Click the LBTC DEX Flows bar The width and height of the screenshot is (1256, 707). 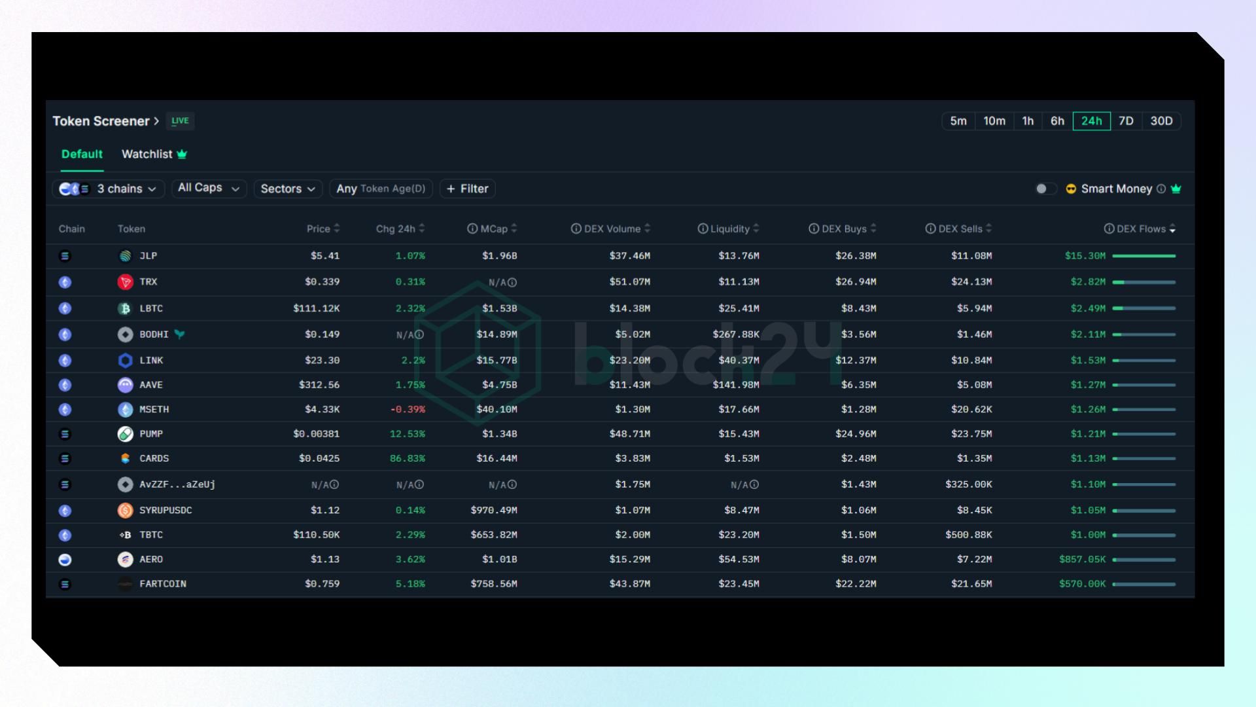[1144, 308]
